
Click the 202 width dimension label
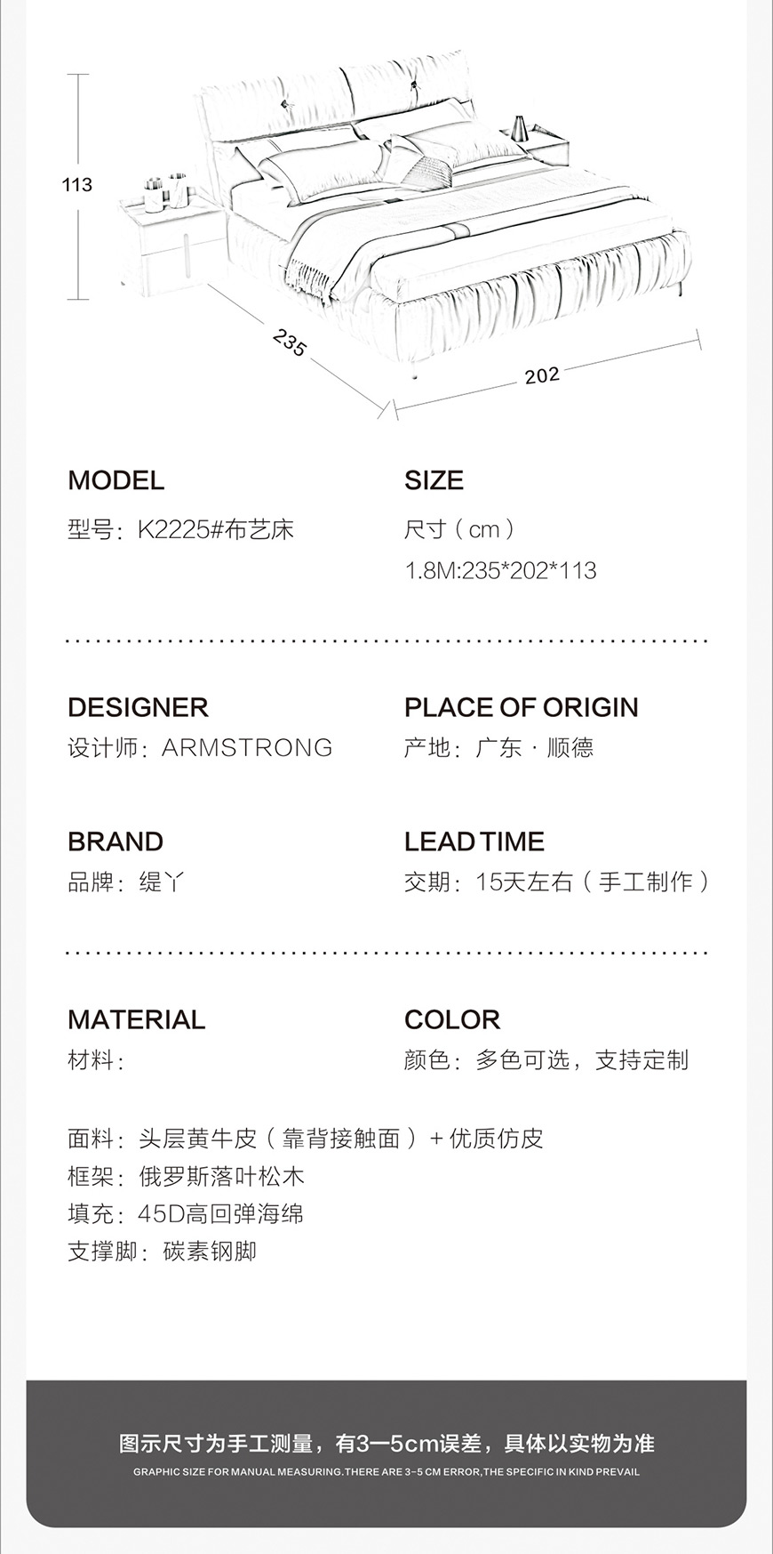542,375
